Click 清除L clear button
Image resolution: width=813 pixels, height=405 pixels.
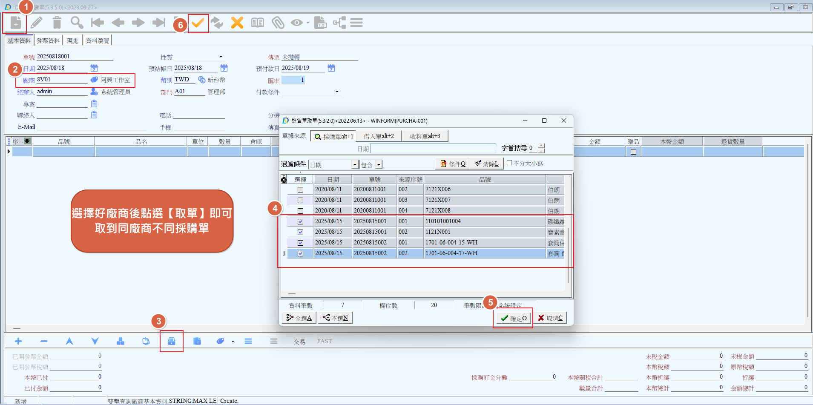coord(486,164)
